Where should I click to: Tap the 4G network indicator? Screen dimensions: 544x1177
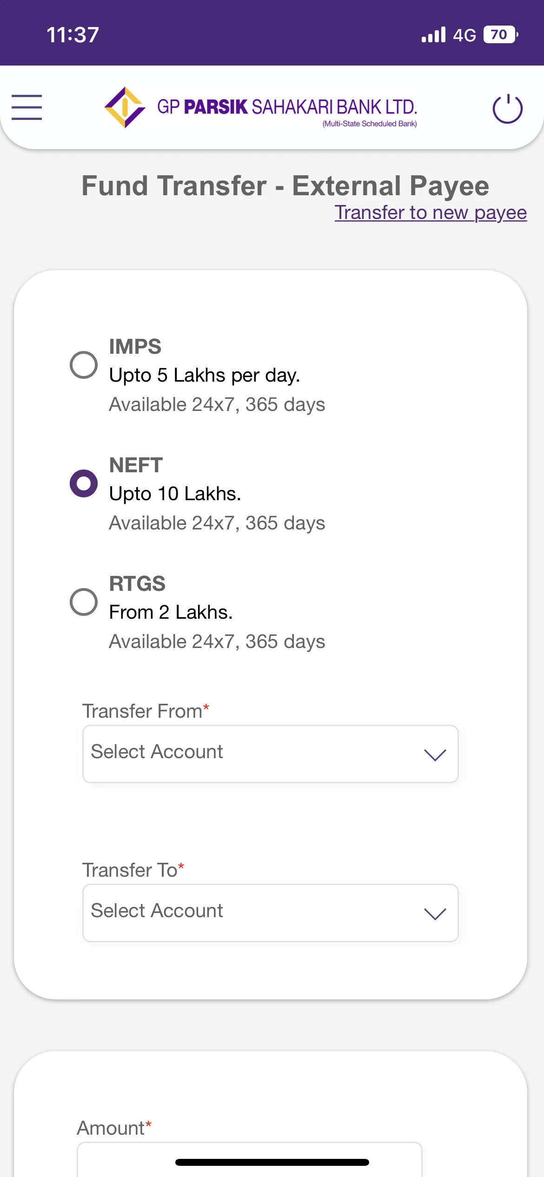[x=464, y=35]
